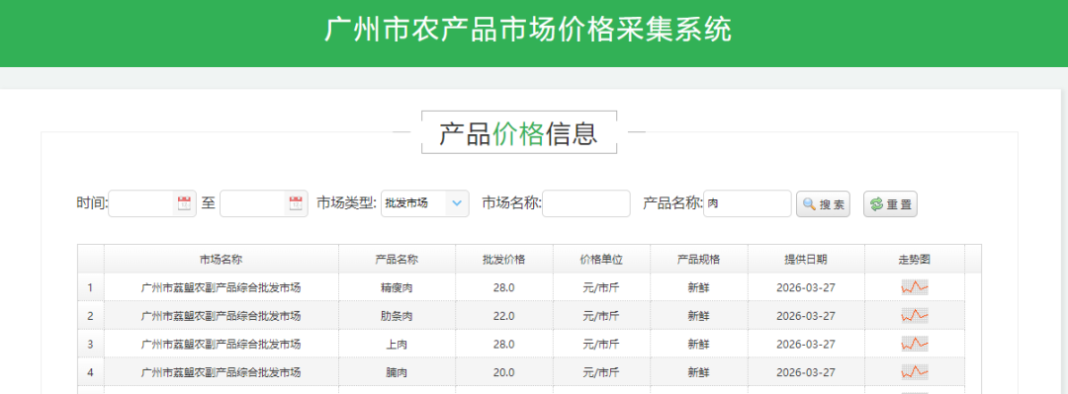Image resolution: width=1068 pixels, height=394 pixels.
Task: Select market name cell in row 3
Action: point(222,345)
